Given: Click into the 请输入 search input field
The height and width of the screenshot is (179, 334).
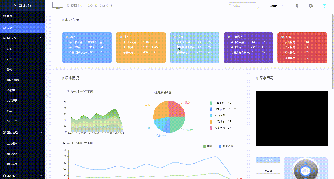Looking at the screenshot, I should [x=243, y=6].
